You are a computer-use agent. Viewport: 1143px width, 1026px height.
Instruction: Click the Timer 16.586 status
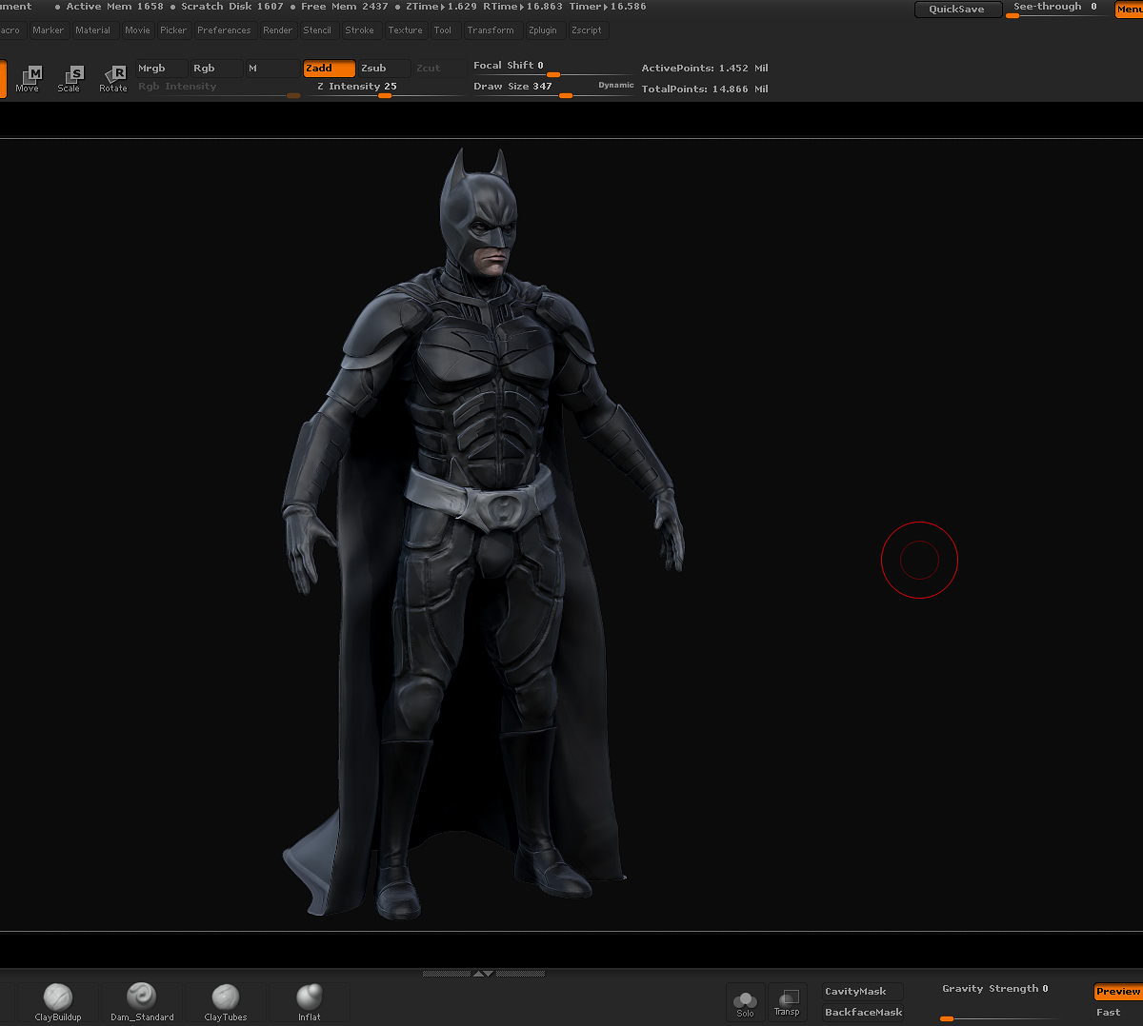608,7
